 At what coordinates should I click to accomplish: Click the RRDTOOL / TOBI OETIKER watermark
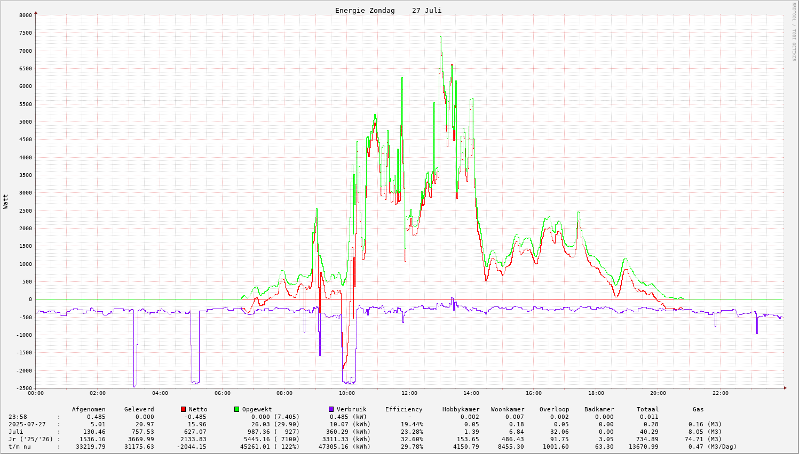pos(794,31)
